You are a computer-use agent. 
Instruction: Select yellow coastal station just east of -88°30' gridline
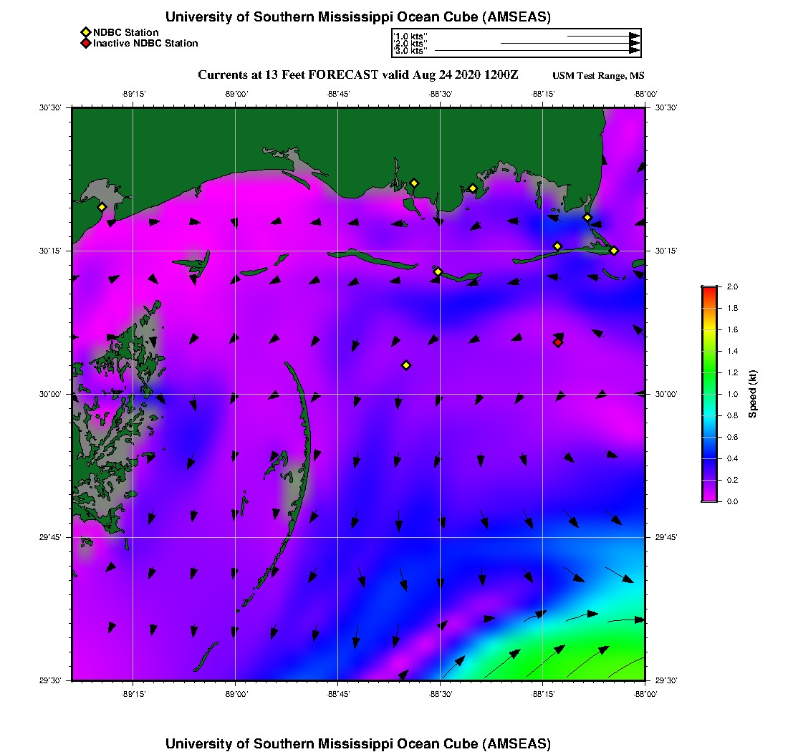point(473,188)
